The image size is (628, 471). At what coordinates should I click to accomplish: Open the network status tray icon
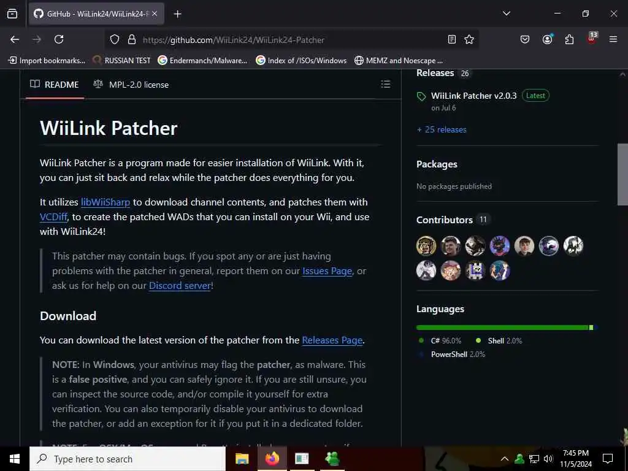pos(534,459)
